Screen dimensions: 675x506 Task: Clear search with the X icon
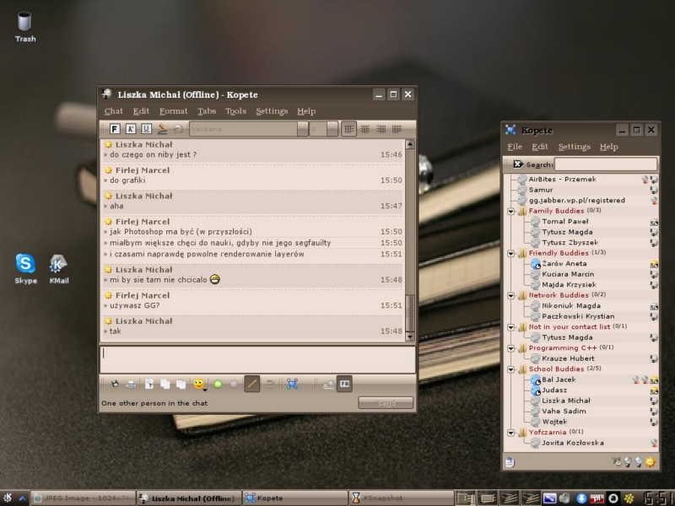(x=518, y=164)
